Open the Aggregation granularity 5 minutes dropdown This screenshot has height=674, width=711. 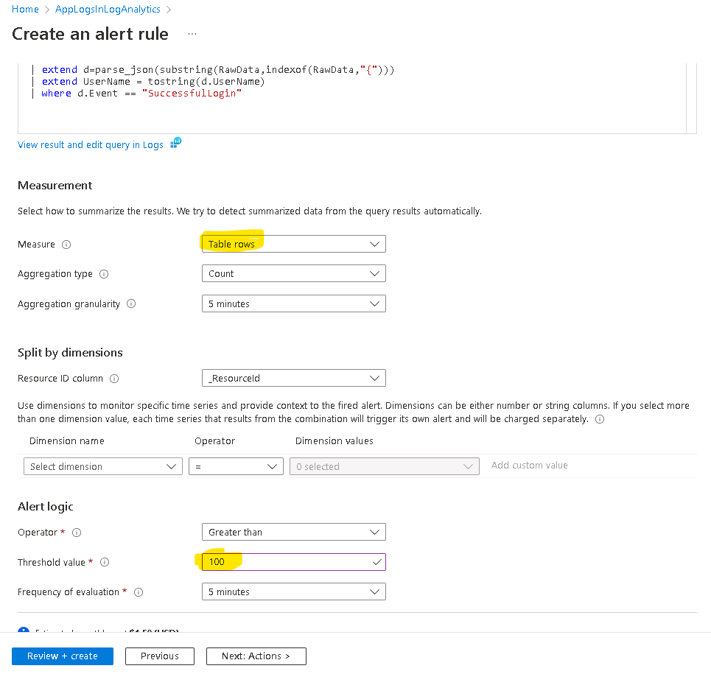tap(293, 303)
